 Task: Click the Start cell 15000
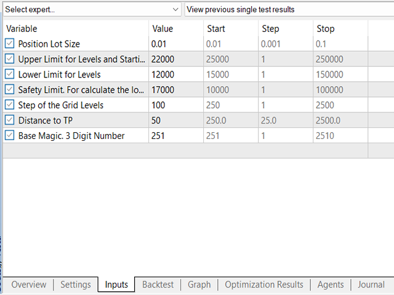click(x=231, y=74)
